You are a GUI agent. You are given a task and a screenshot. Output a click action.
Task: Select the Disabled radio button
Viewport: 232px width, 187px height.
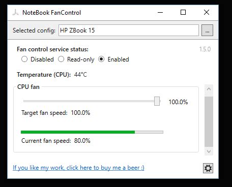click(24, 59)
